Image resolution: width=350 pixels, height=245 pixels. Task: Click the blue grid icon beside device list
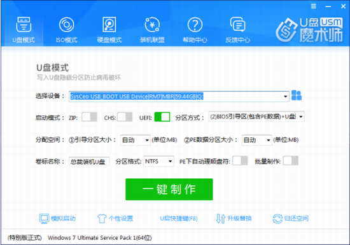point(297,95)
